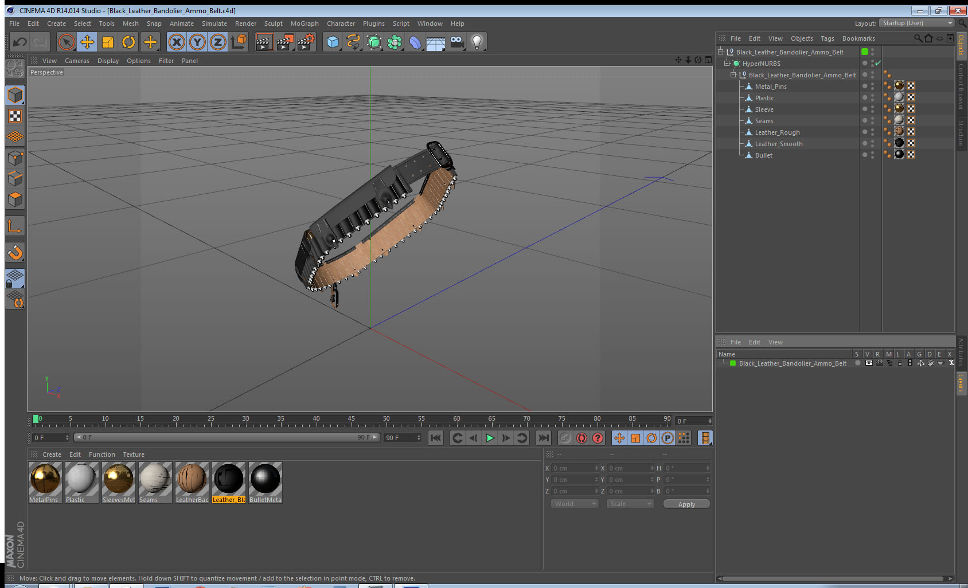The image size is (968, 588).
Task: Go to end of animation
Action: (x=543, y=438)
